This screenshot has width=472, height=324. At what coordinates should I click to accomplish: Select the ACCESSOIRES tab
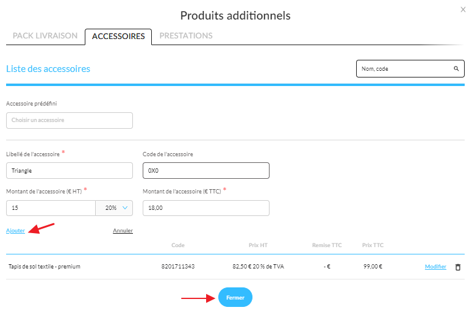[118, 37]
